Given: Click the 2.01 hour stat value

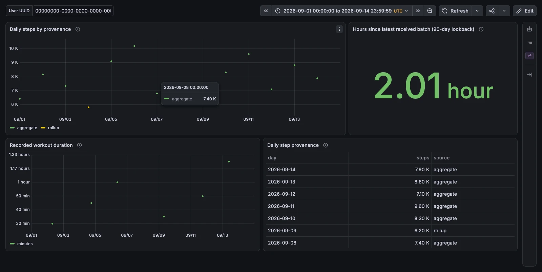Looking at the screenshot, I should (433, 86).
